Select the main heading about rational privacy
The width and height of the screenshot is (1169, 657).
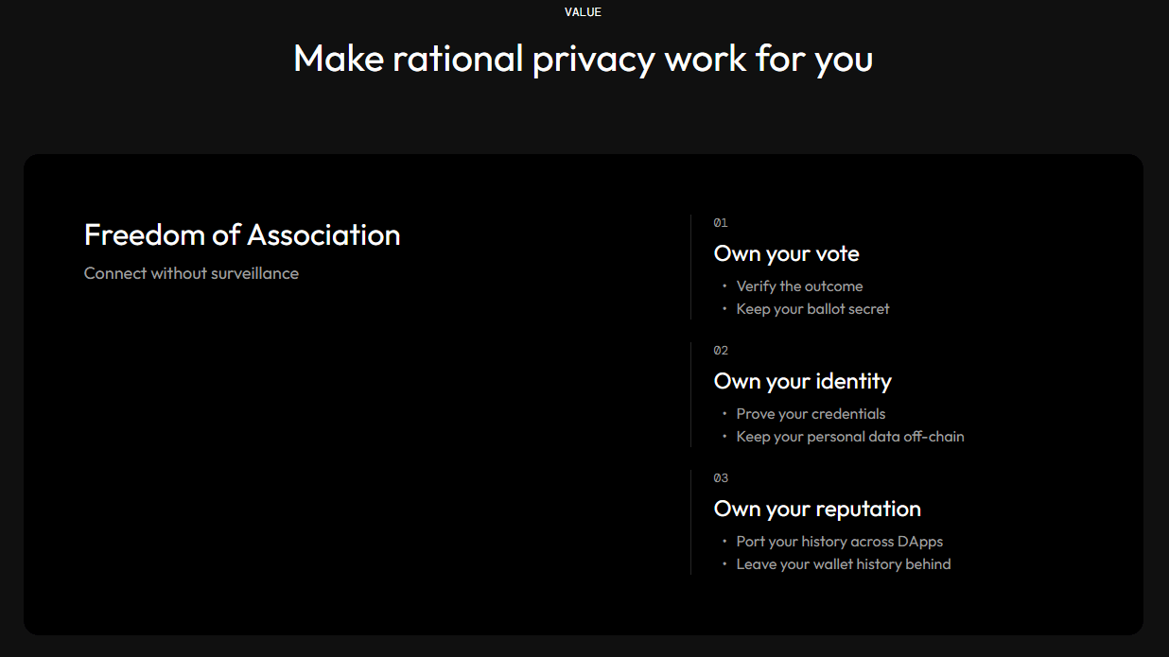click(583, 59)
